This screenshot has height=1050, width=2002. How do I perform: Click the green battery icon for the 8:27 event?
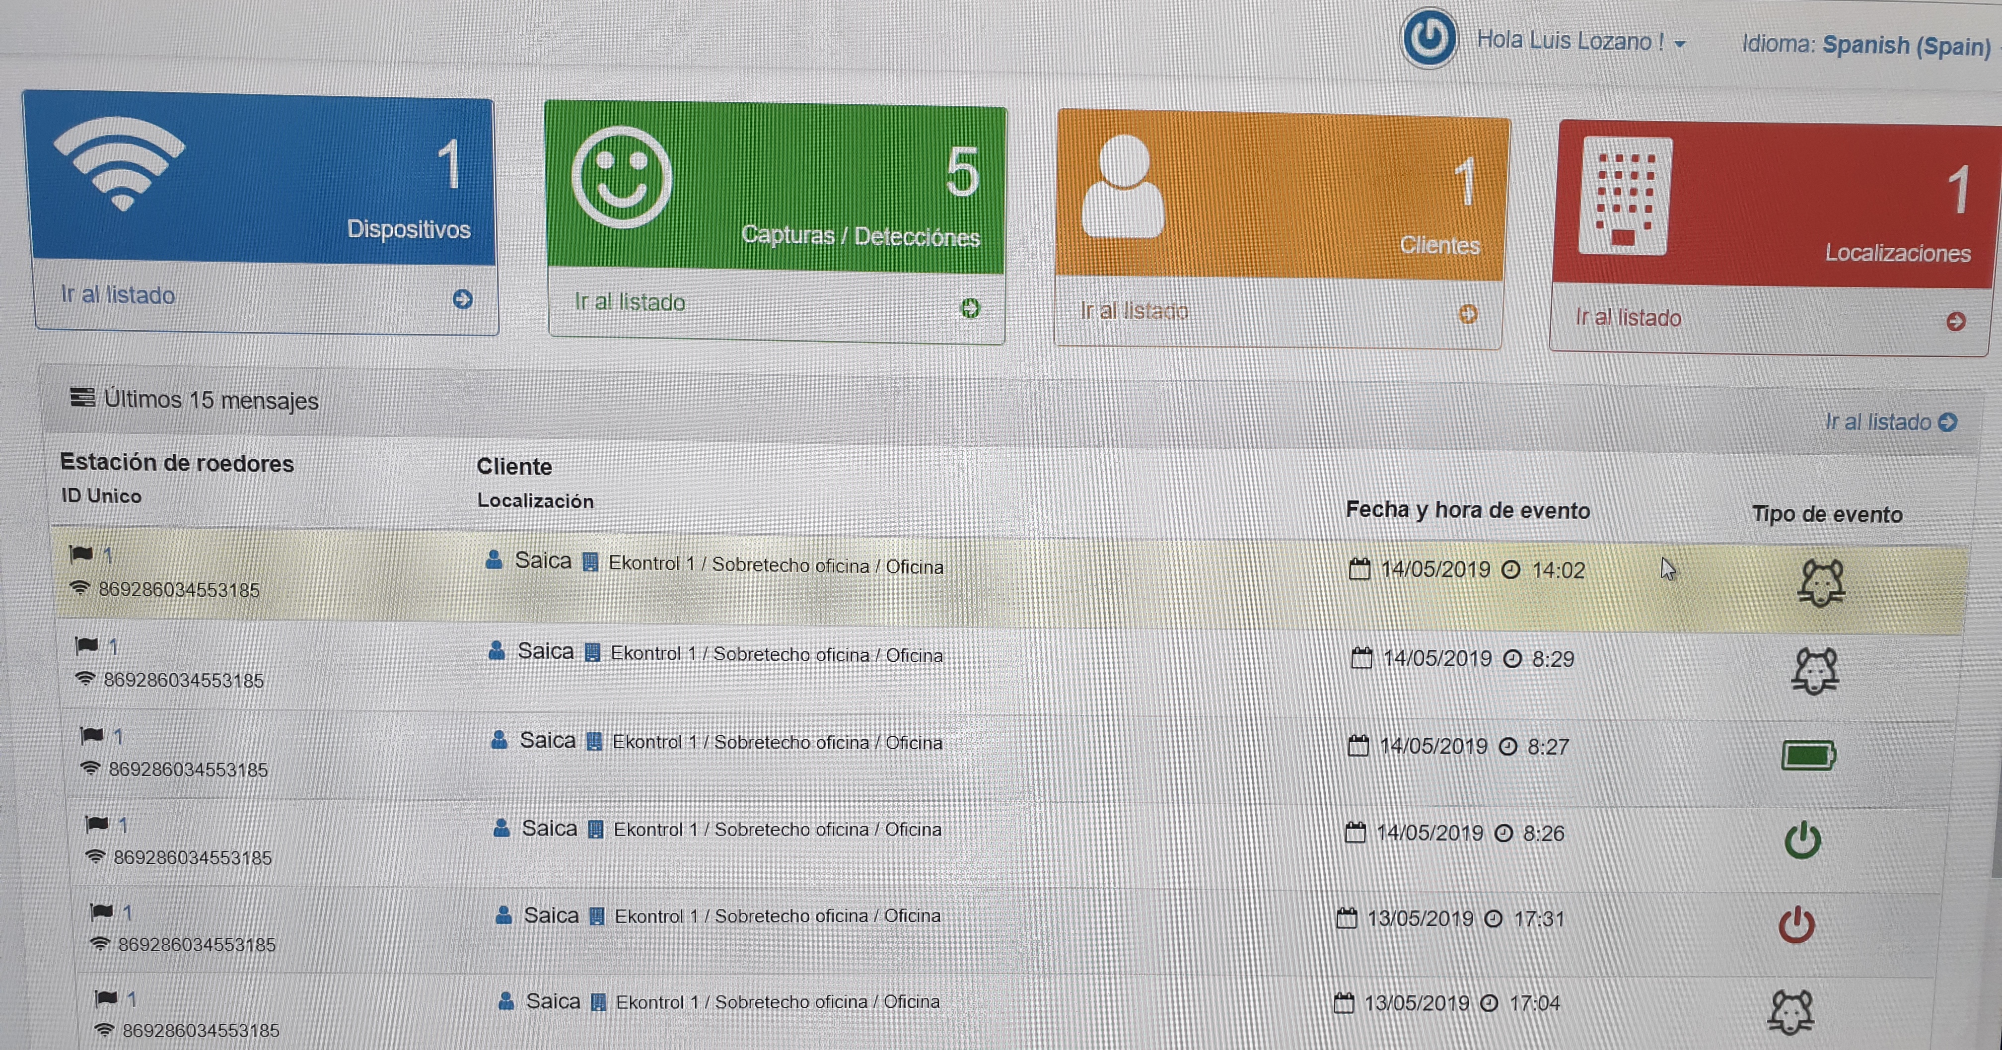point(1808,755)
